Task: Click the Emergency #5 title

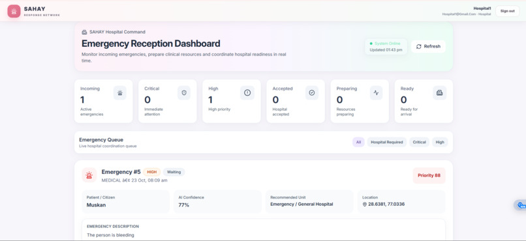Action: [121, 172]
